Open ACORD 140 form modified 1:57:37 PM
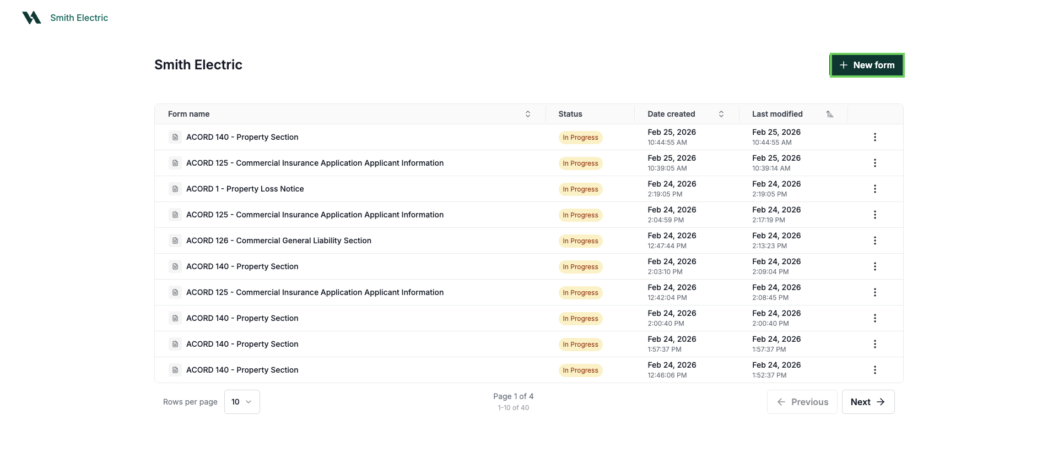The image size is (1058, 453). 242,344
